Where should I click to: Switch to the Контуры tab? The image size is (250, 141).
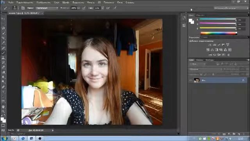click(210, 60)
